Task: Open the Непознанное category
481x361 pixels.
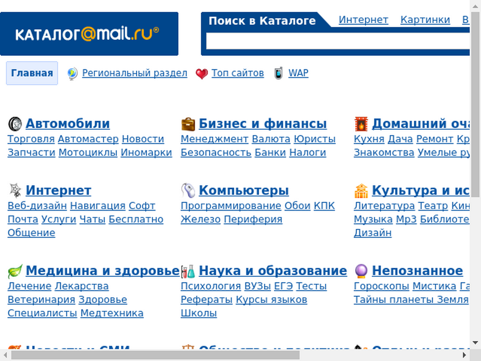Action: pos(418,271)
